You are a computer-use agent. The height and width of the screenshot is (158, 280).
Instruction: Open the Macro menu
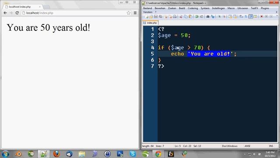[x=231, y=8]
